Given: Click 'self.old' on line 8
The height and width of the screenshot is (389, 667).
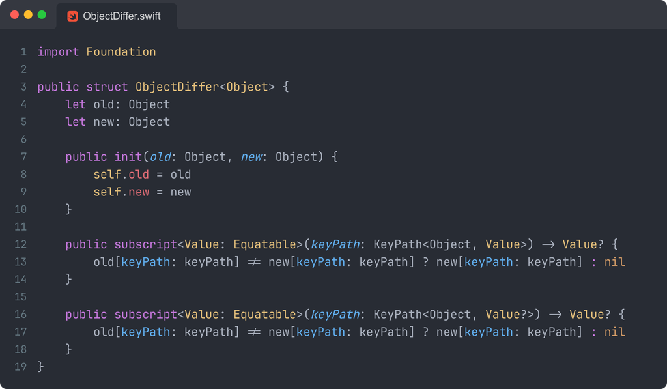Looking at the screenshot, I should click(121, 175).
